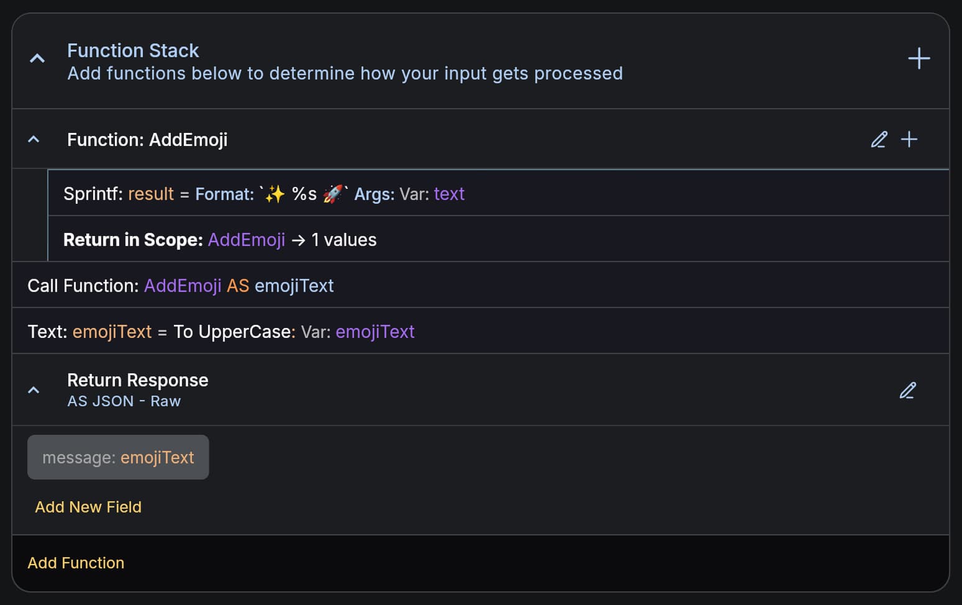
Task: Click AddEmoji in the Return in Scope step
Action: click(246, 240)
